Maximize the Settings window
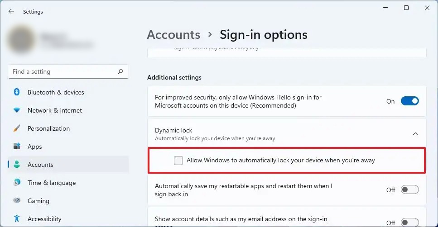This screenshot has height=227, width=438. click(x=406, y=8)
